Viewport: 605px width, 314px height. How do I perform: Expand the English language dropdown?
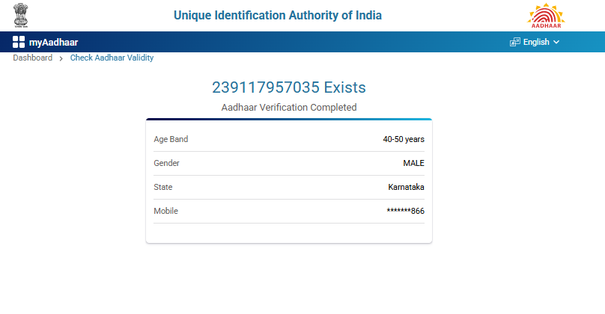[x=535, y=42]
